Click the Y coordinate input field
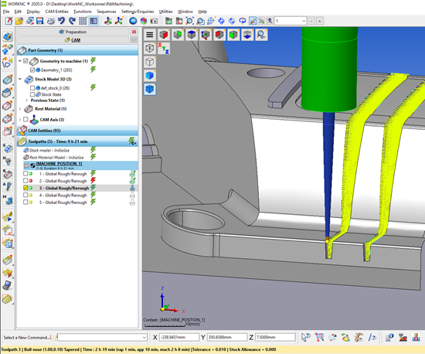 pos(227,337)
